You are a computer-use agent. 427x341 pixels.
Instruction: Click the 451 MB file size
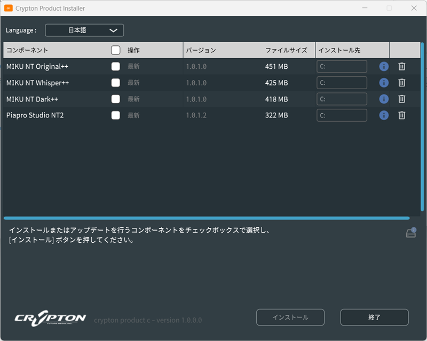pyautogui.click(x=276, y=67)
